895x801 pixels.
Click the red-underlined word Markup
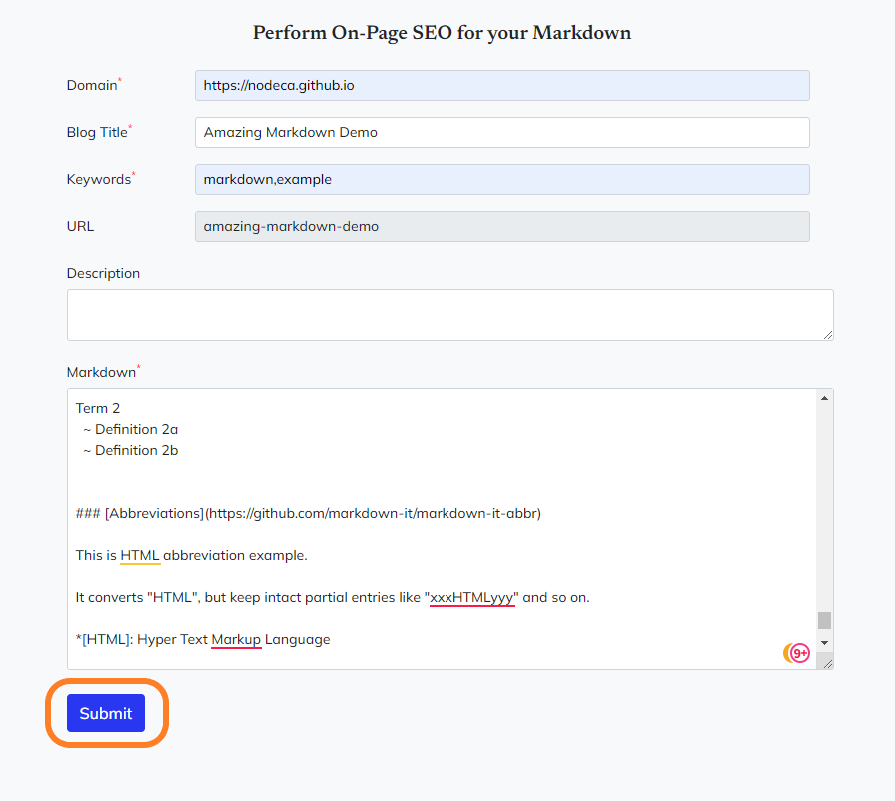(x=236, y=639)
